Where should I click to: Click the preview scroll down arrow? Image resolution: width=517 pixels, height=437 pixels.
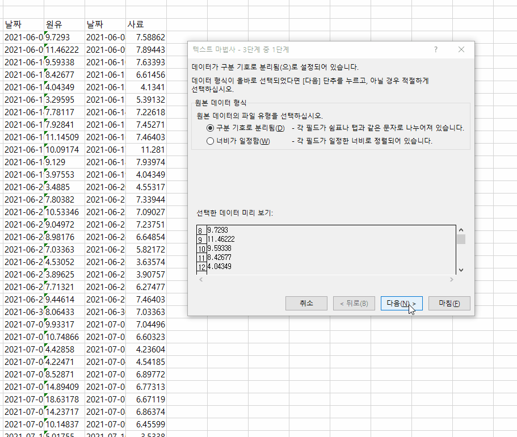click(461, 270)
